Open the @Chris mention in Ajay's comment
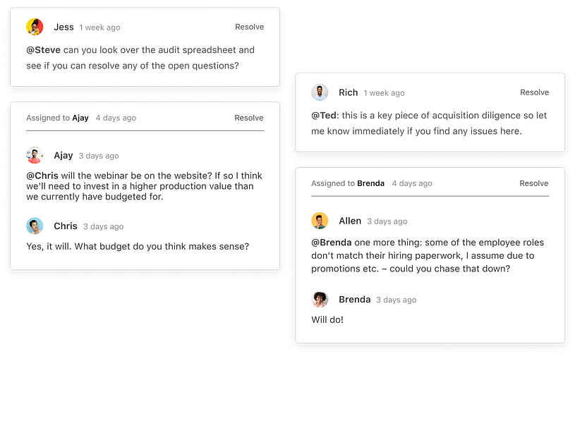The width and height of the screenshot is (575, 423). tap(42, 176)
